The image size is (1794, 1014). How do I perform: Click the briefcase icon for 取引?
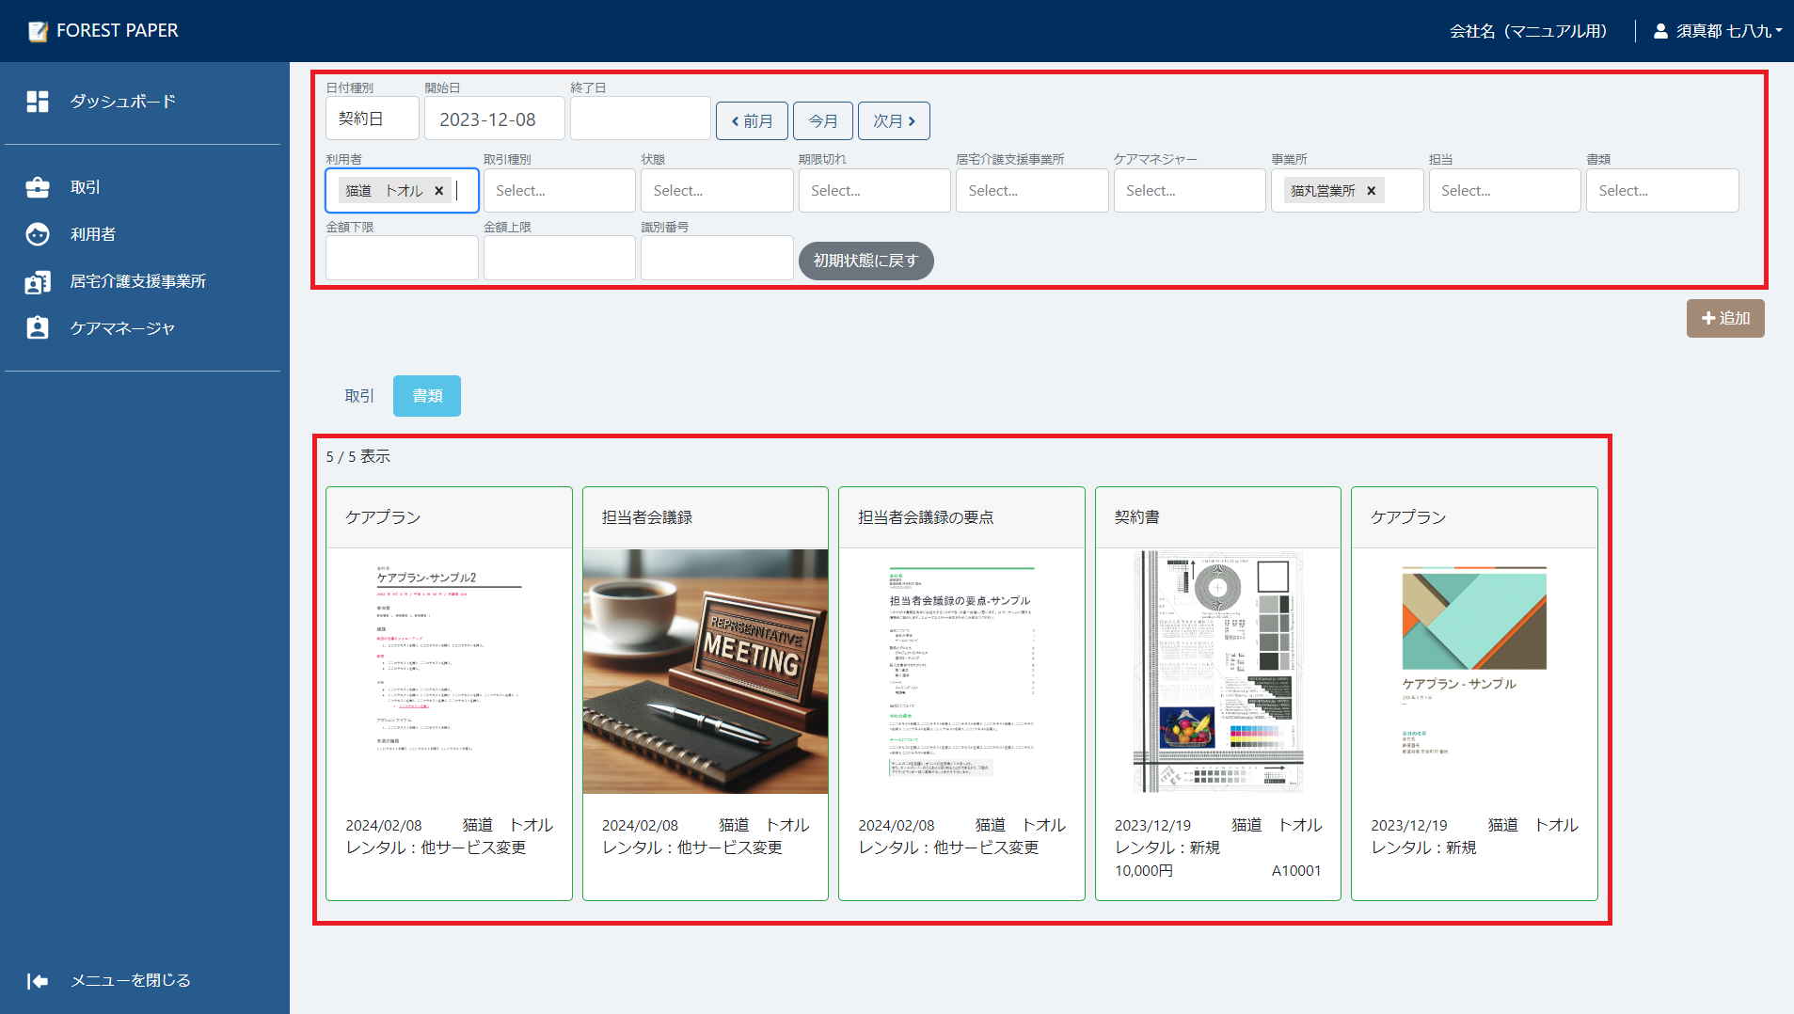pos(38,187)
